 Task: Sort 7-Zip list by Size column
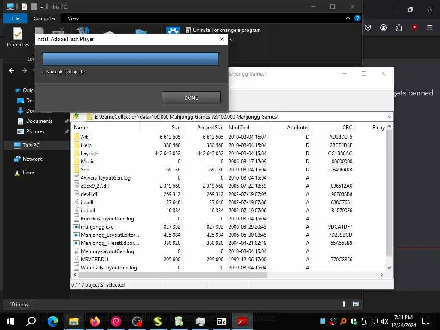tap(176, 127)
